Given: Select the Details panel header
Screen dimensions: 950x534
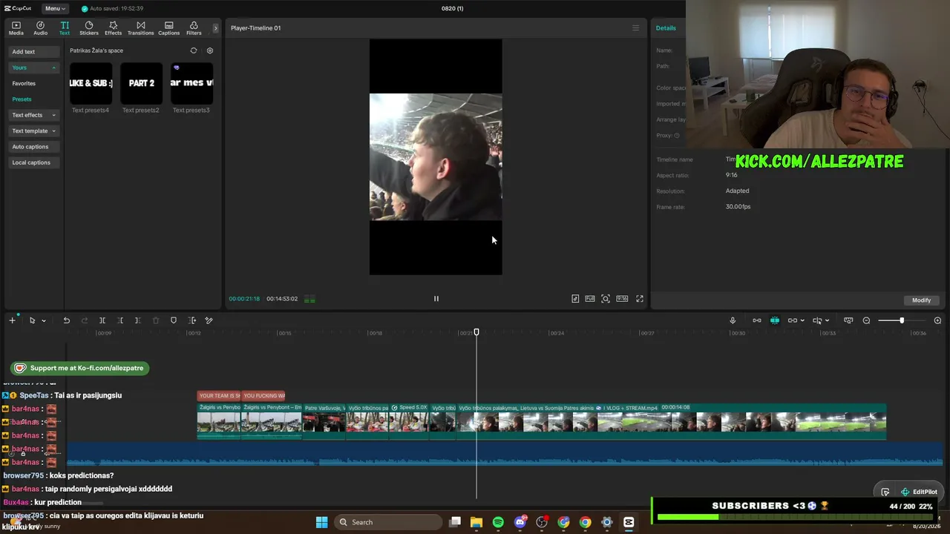Looking at the screenshot, I should pos(666,28).
